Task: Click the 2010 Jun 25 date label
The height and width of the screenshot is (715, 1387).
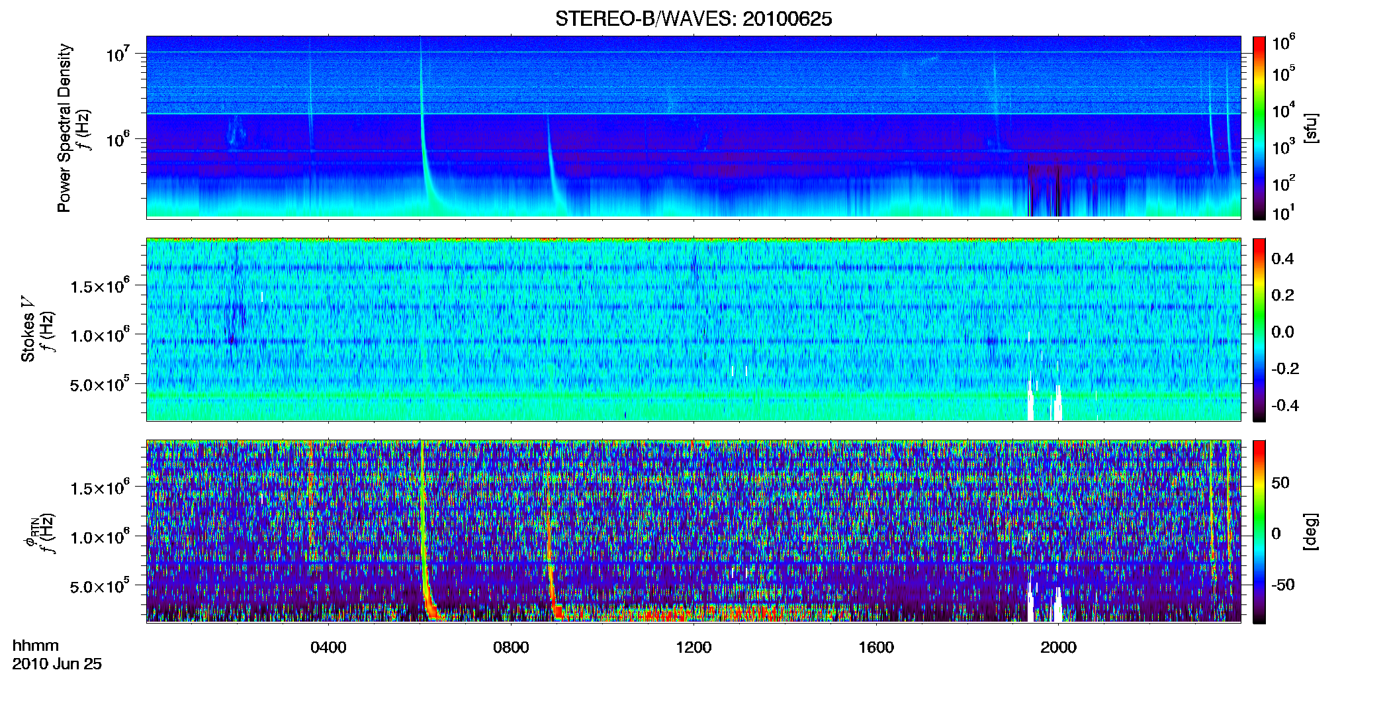Action: [57, 664]
